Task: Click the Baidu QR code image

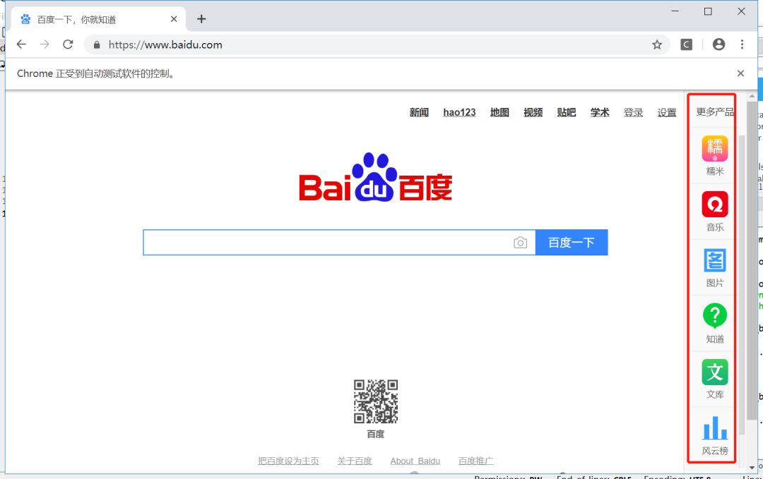Action: pos(376,401)
